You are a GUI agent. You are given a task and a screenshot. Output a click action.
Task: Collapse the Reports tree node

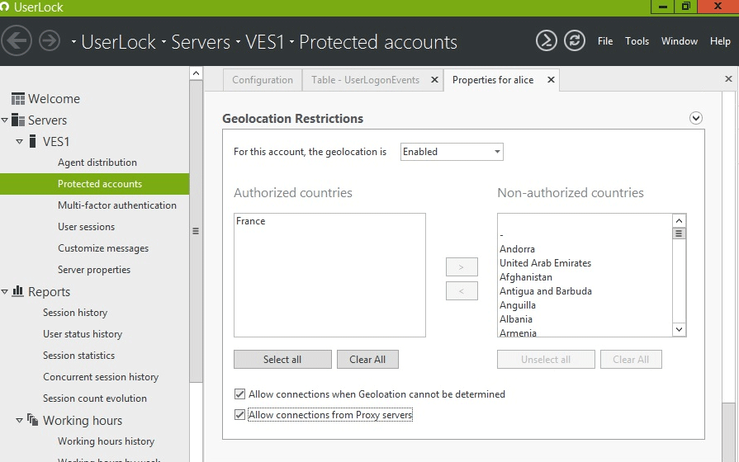point(5,291)
